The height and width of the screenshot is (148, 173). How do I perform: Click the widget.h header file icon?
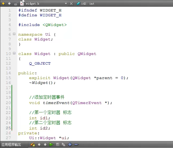(22, 4)
